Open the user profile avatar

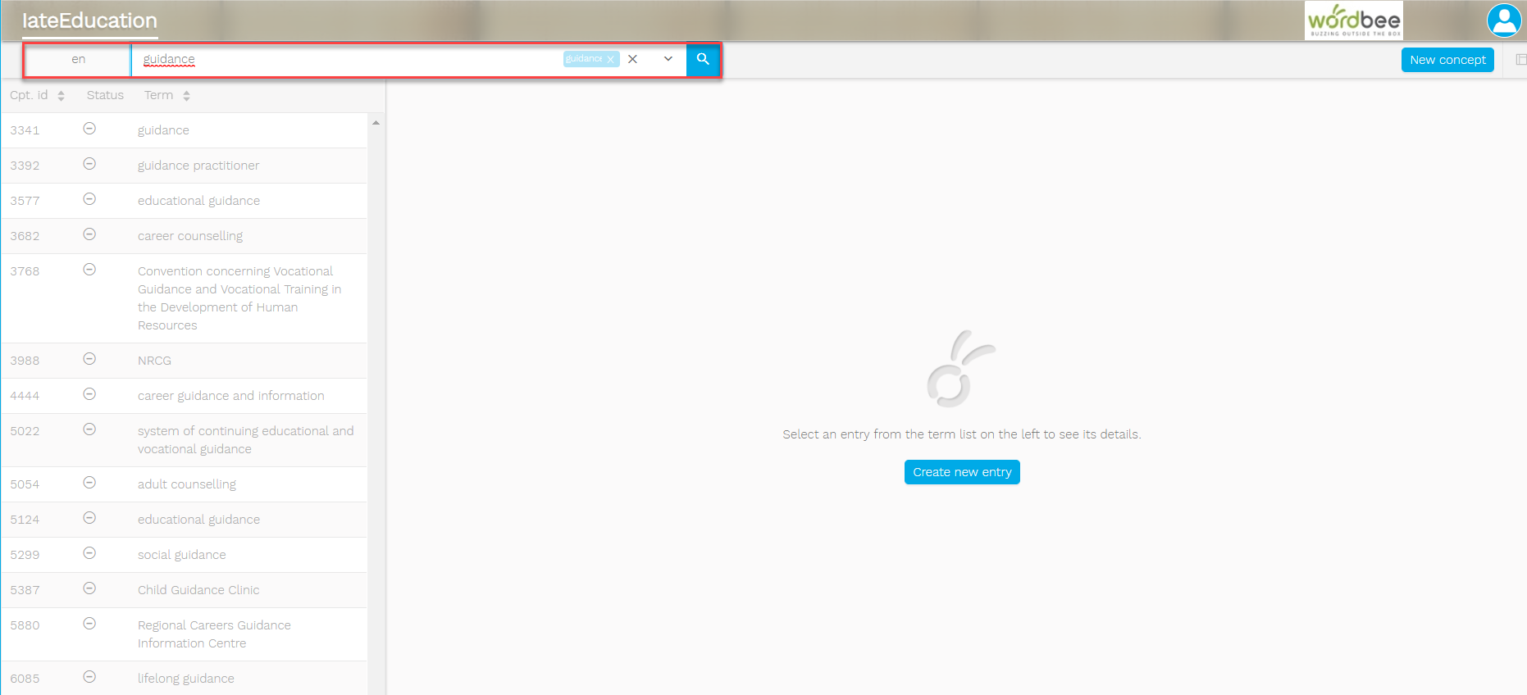pos(1503,20)
